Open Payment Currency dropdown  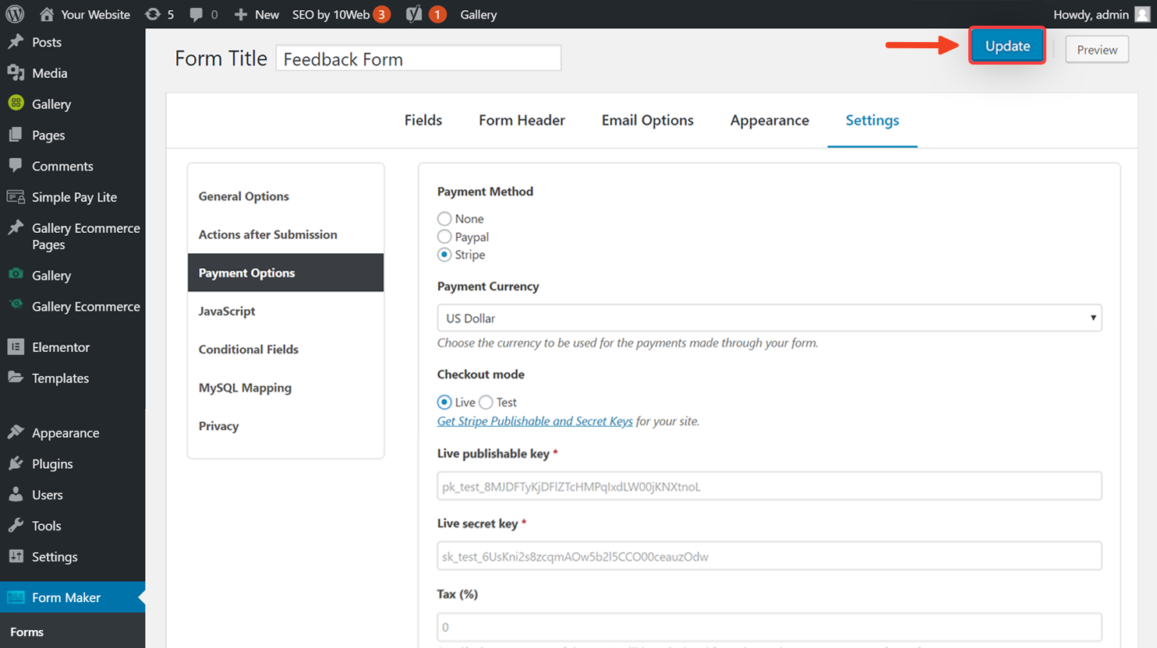click(770, 318)
